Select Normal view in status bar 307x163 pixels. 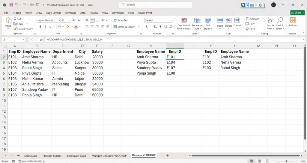pyautogui.click(x=252, y=161)
